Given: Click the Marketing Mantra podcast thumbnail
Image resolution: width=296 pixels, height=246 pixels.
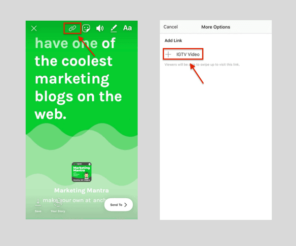Looking at the screenshot, I should [x=81, y=172].
